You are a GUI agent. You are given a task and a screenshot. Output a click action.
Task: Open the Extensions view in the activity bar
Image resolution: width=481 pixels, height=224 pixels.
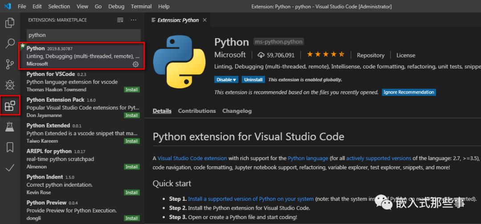coord(10,106)
